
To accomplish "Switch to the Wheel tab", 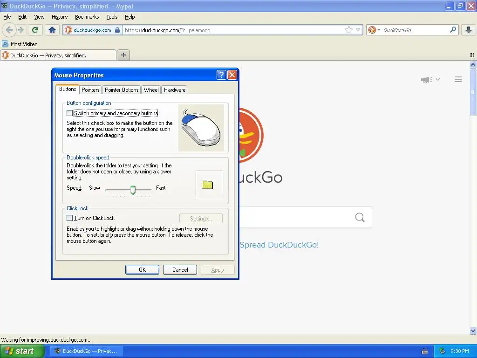I will tap(151, 90).
